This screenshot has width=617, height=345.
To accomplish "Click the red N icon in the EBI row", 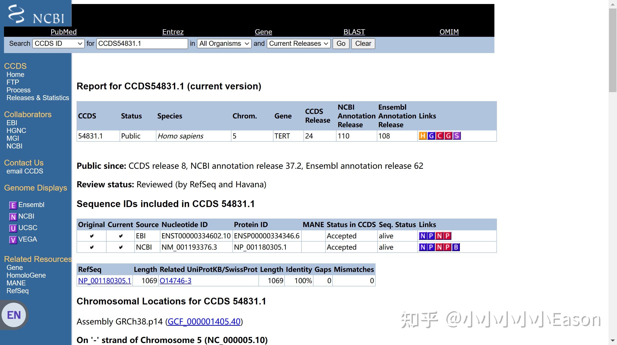I will click(439, 236).
